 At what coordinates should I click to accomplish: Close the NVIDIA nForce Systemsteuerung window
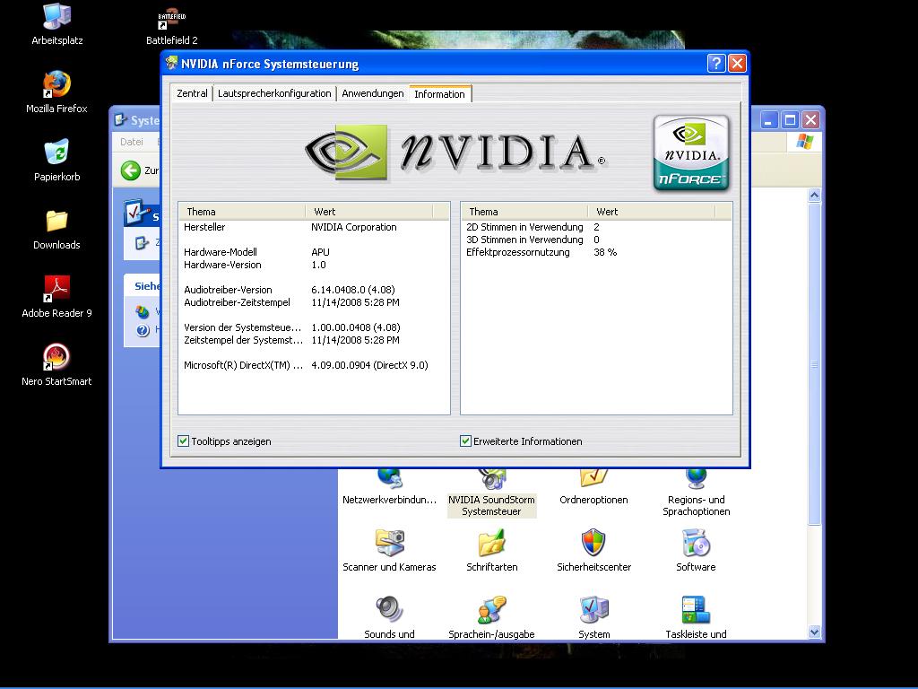(x=737, y=64)
